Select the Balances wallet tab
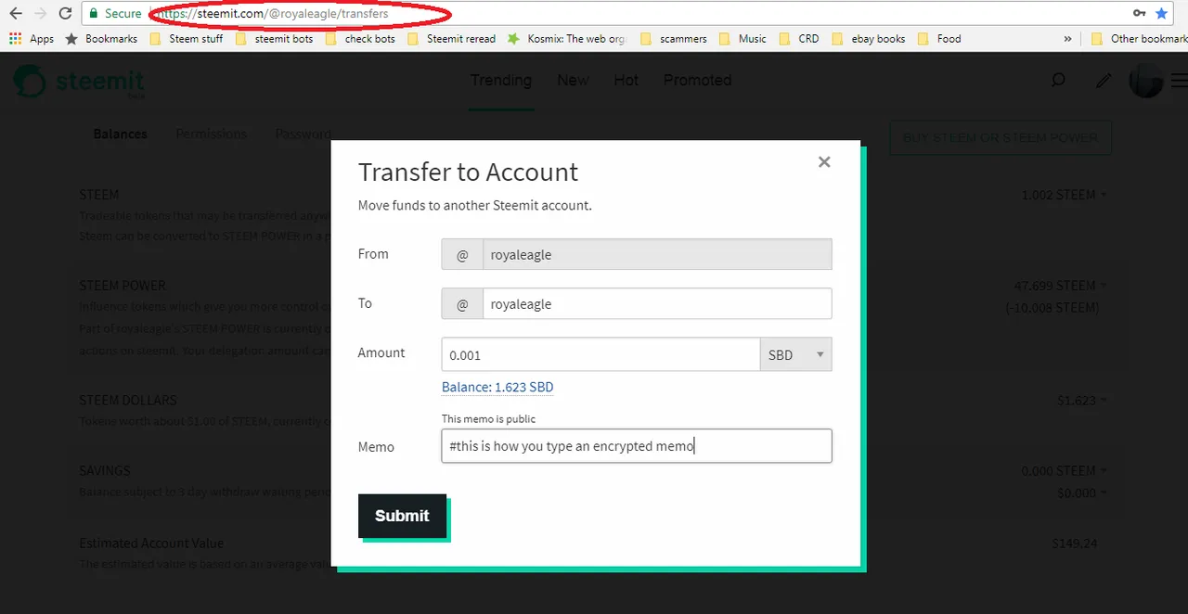1188x614 pixels. point(120,134)
